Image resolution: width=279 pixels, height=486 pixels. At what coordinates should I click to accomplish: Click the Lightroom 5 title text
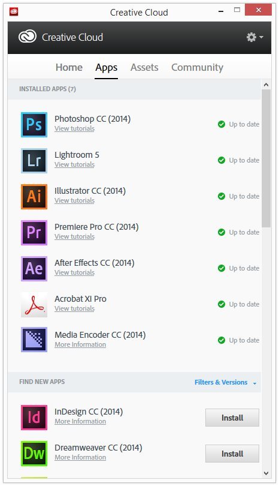click(77, 155)
